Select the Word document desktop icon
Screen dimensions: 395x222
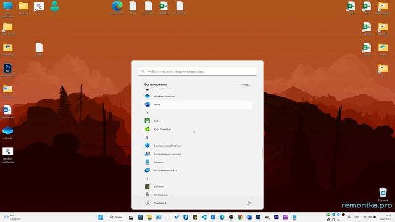coord(7,112)
